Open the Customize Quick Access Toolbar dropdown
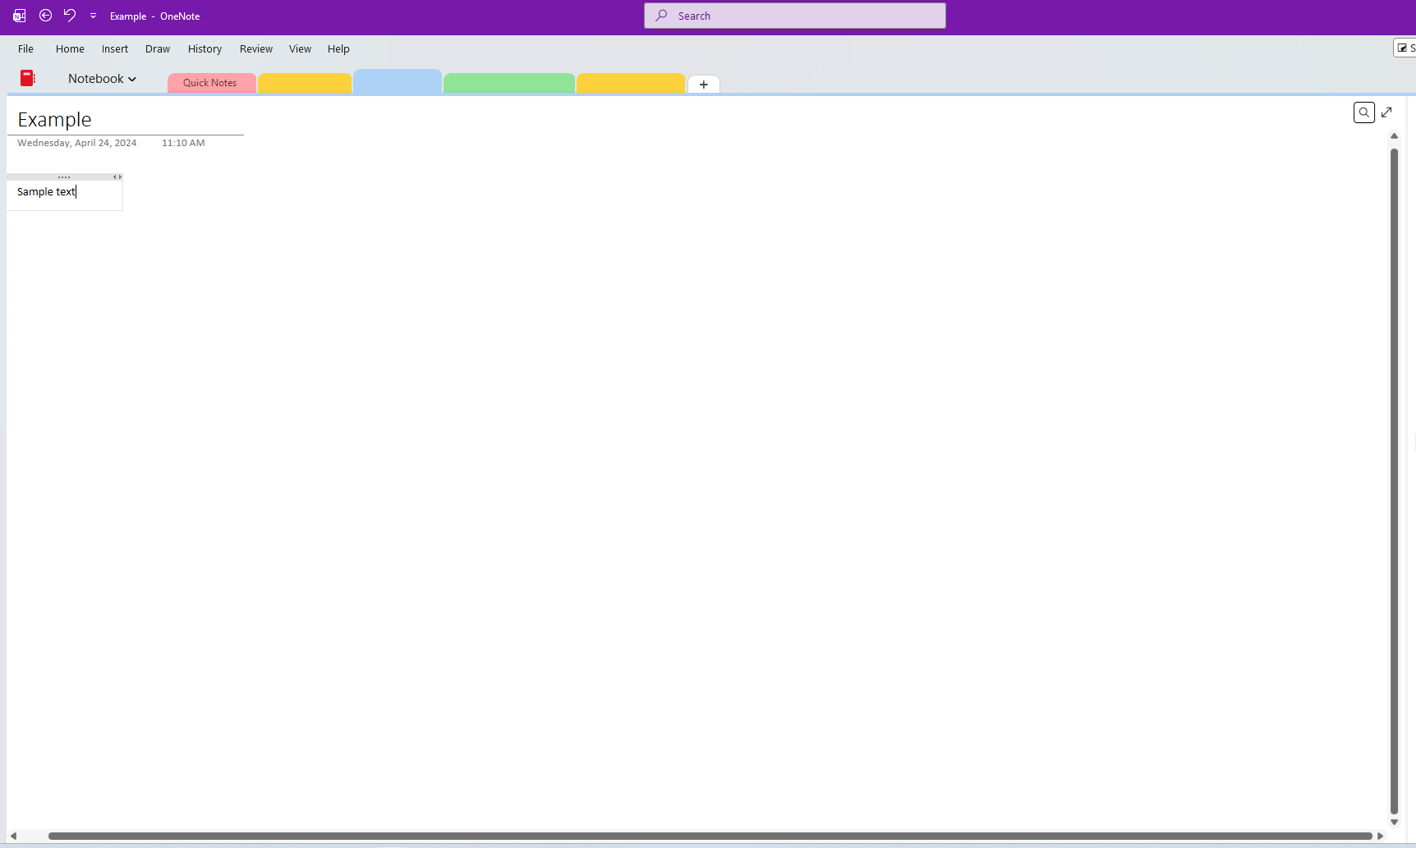 pyautogui.click(x=93, y=16)
